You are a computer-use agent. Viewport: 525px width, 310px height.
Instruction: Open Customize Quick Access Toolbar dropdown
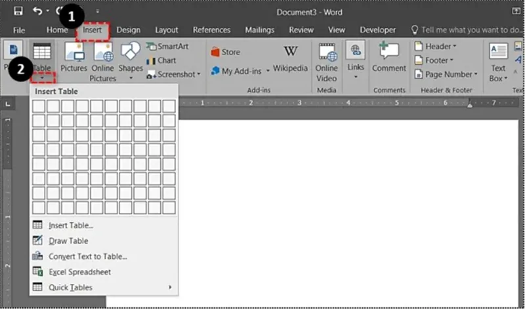pyautogui.click(x=97, y=11)
